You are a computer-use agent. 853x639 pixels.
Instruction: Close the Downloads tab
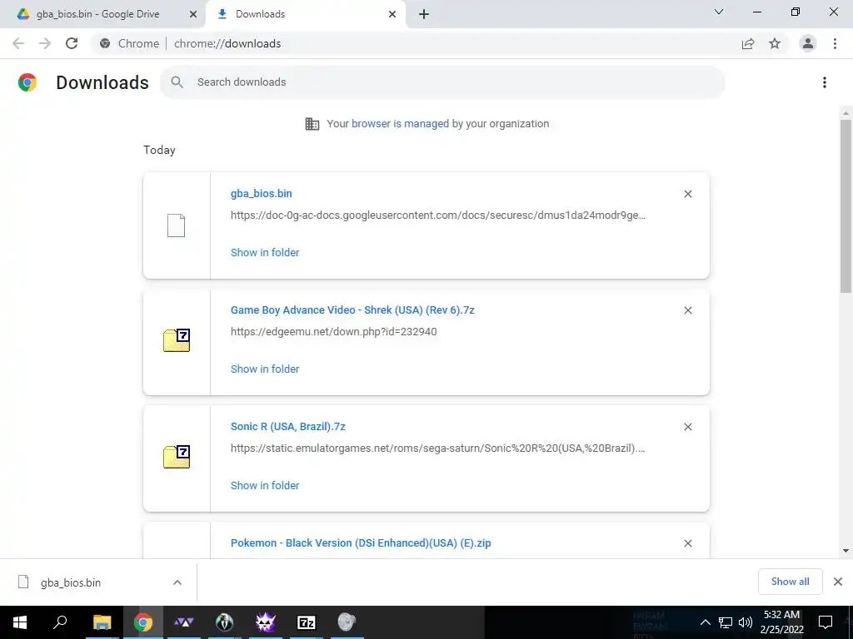[392, 15]
